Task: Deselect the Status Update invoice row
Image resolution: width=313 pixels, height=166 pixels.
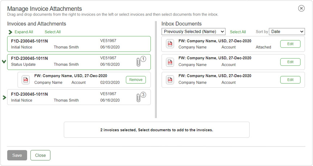Action: (x=72, y=62)
